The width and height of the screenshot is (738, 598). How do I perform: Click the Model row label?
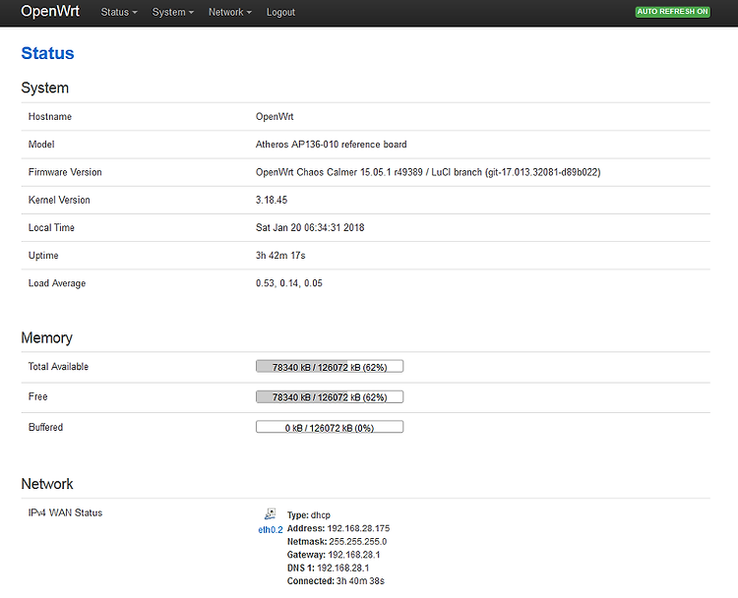(x=41, y=145)
